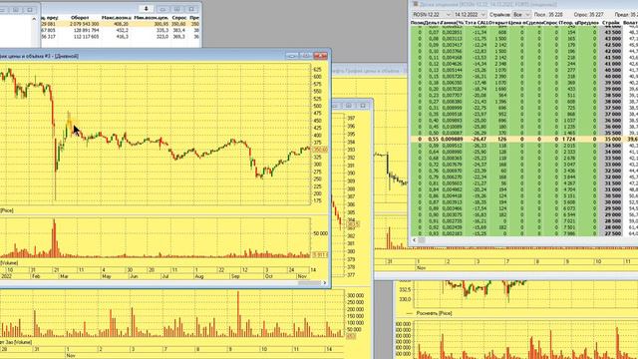
Task: Click the pin arrow icon in the quotes table window
Action: click(x=146, y=9)
